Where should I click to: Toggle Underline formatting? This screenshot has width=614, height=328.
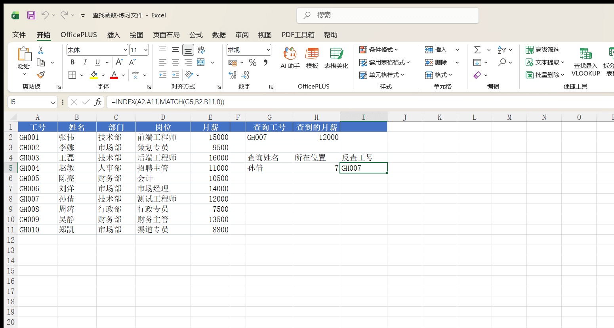tap(97, 62)
